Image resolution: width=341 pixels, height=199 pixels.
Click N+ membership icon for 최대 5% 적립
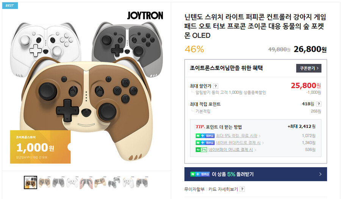pos(205,136)
